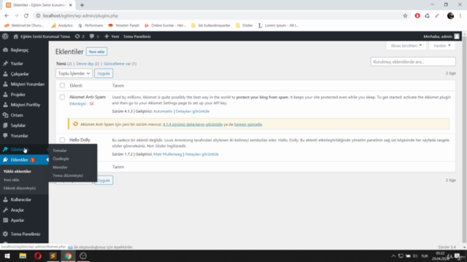Select Tema düzenleyici in Görünüm flyout
The image size is (467, 262).
[x=68, y=175]
